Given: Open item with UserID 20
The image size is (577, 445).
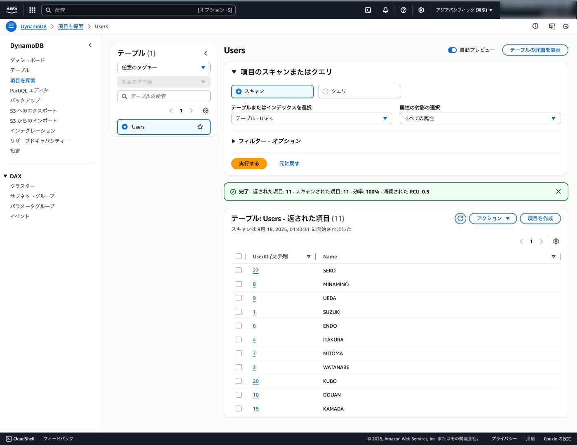Looking at the screenshot, I should point(256,381).
